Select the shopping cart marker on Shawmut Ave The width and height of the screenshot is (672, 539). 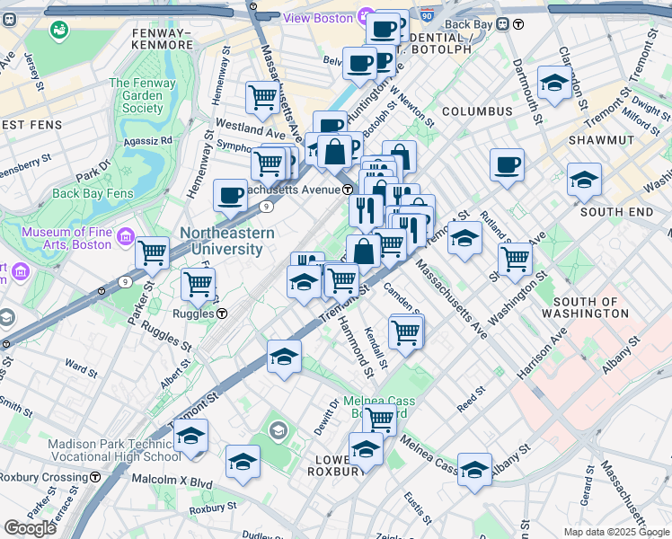(515, 260)
